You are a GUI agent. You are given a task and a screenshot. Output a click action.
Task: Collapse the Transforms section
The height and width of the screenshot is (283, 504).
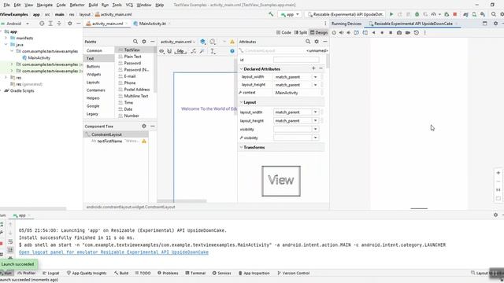[242, 147]
